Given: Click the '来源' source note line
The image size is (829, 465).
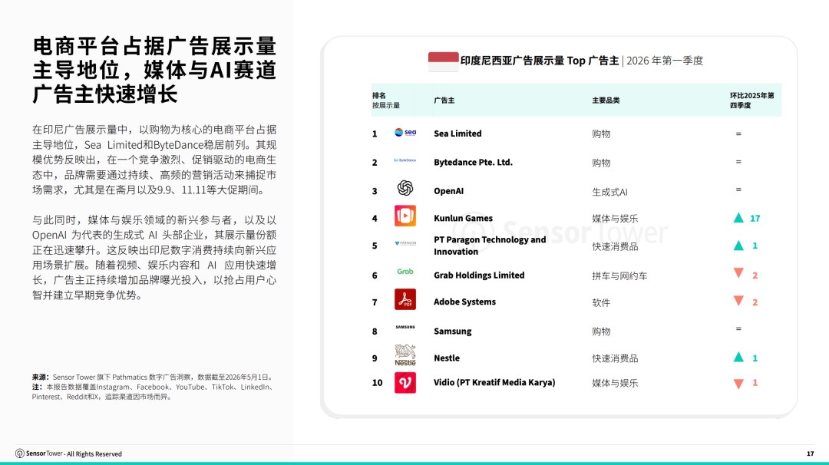Looking at the screenshot, I should [x=154, y=378].
